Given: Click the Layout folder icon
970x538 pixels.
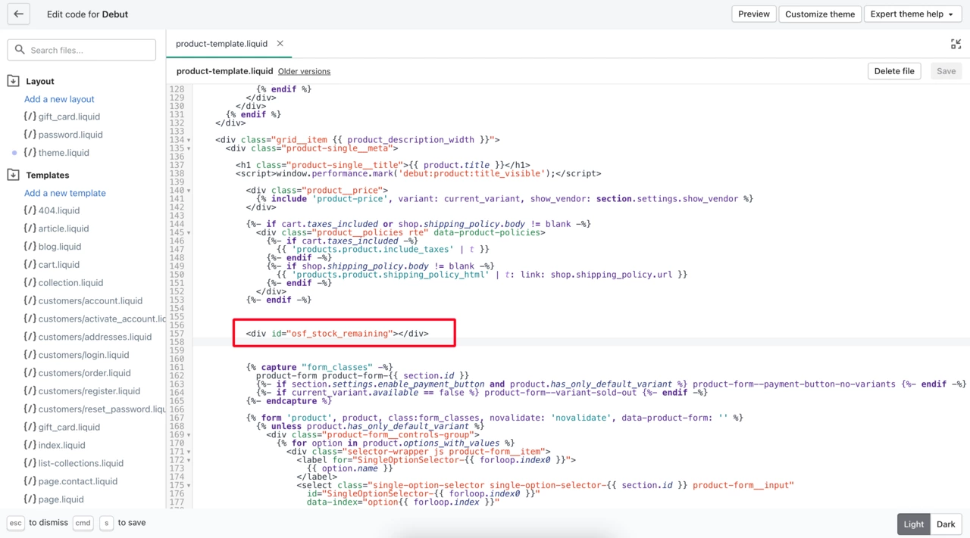Looking at the screenshot, I should [13, 81].
